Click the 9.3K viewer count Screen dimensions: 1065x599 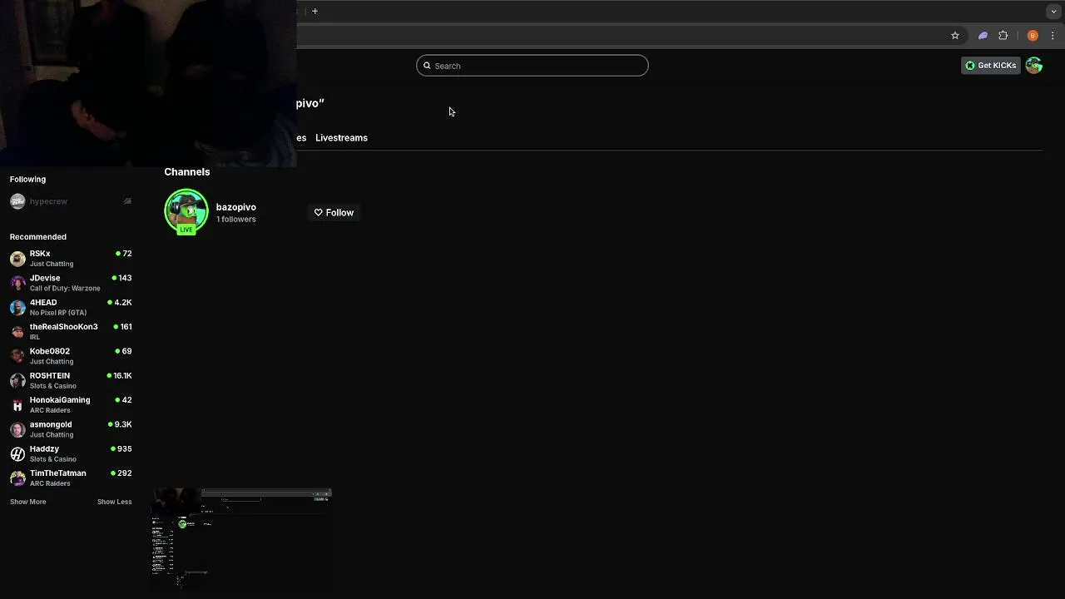coord(123,424)
